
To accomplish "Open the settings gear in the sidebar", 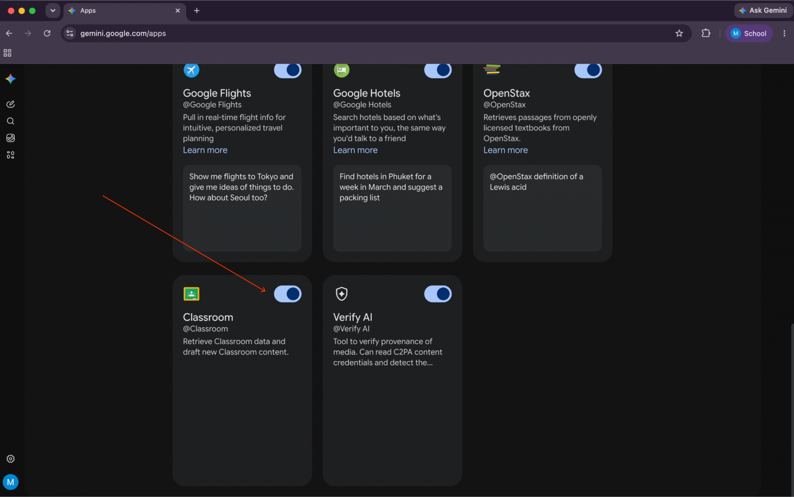I will [10, 459].
